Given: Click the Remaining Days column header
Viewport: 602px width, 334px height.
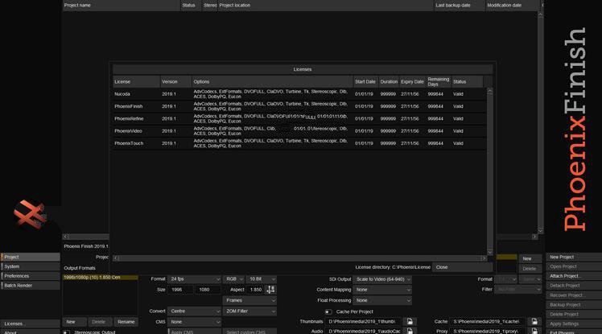Looking at the screenshot, I should pyautogui.click(x=439, y=82).
